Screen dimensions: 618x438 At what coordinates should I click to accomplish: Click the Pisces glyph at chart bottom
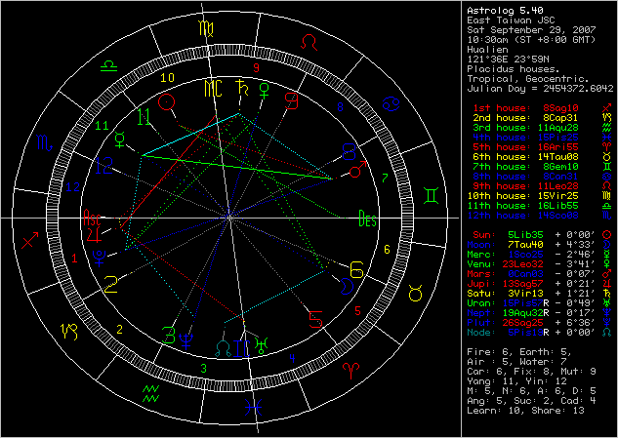[253, 404]
